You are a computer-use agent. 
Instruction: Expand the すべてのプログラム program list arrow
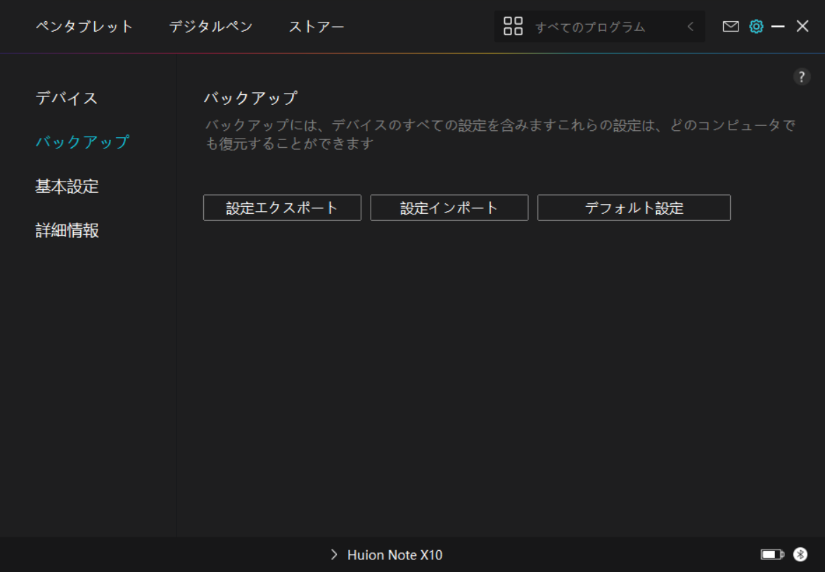point(690,27)
